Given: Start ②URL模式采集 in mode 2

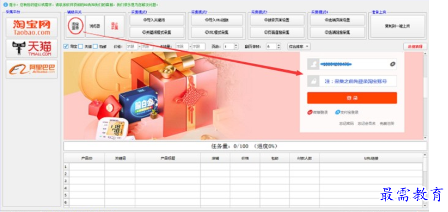Looking at the screenshot, I should 217,32.
